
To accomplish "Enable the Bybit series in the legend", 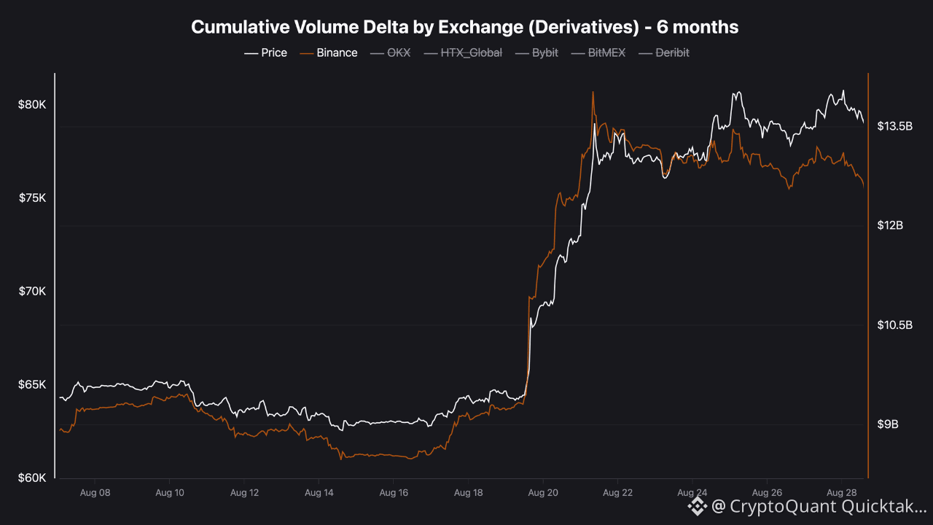I will (536, 52).
